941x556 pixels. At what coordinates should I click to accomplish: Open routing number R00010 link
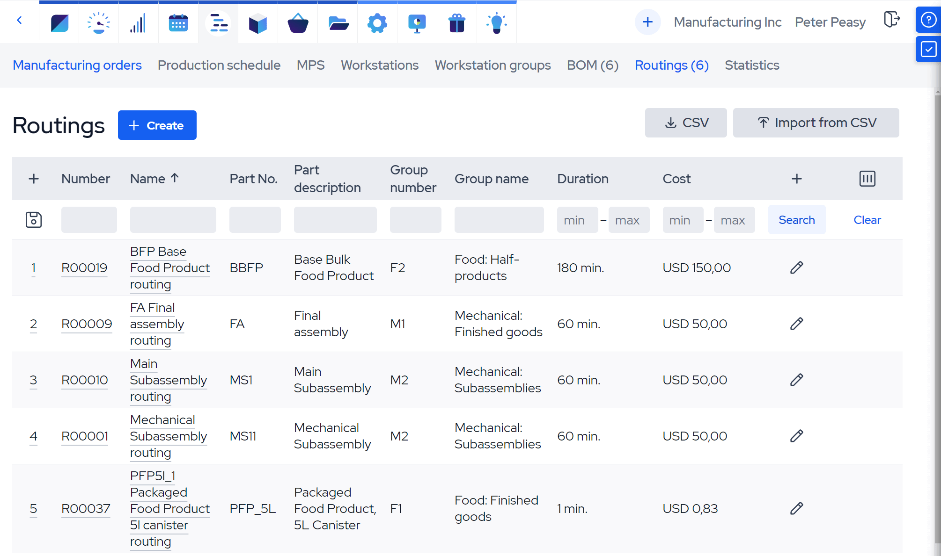[x=85, y=380]
